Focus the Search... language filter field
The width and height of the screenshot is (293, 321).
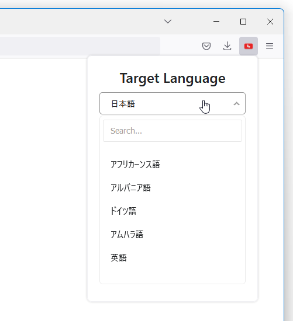point(173,131)
